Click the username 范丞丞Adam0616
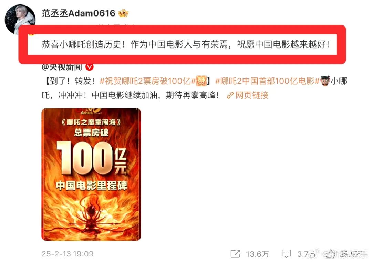The width and height of the screenshot is (372, 263). [x=78, y=13]
